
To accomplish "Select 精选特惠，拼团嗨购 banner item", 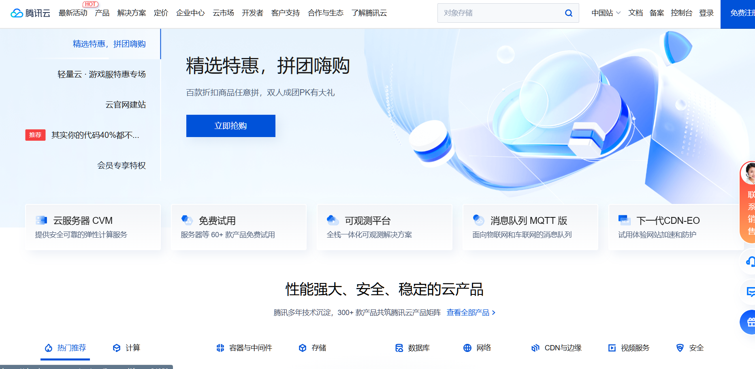I will (109, 44).
